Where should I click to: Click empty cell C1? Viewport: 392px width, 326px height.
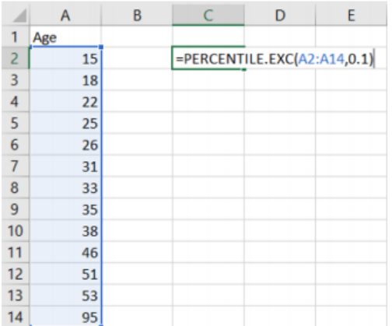(208, 37)
